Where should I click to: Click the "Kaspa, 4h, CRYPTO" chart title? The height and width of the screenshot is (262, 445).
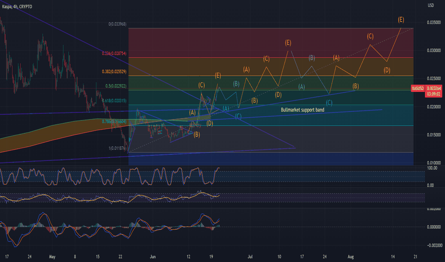coord(17,7)
